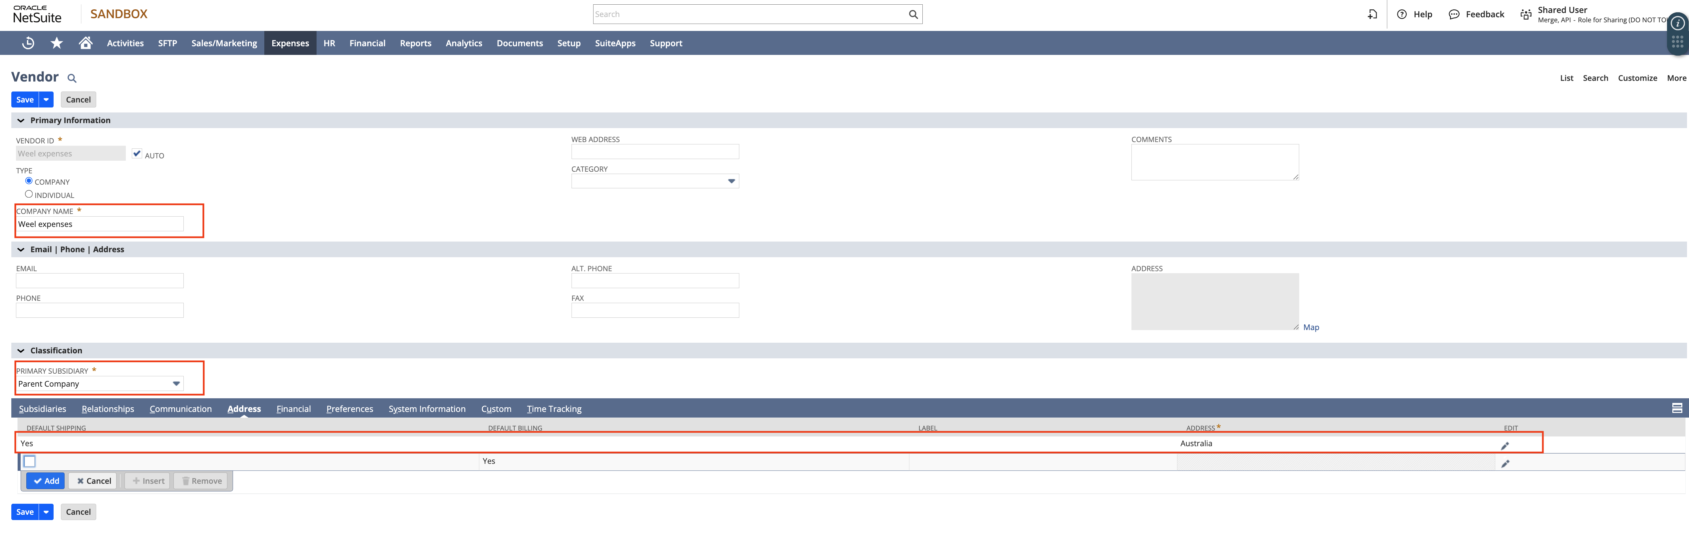Select the INDIVIDUAL type radio button
Screen dimensions: 1689x547
coord(29,194)
